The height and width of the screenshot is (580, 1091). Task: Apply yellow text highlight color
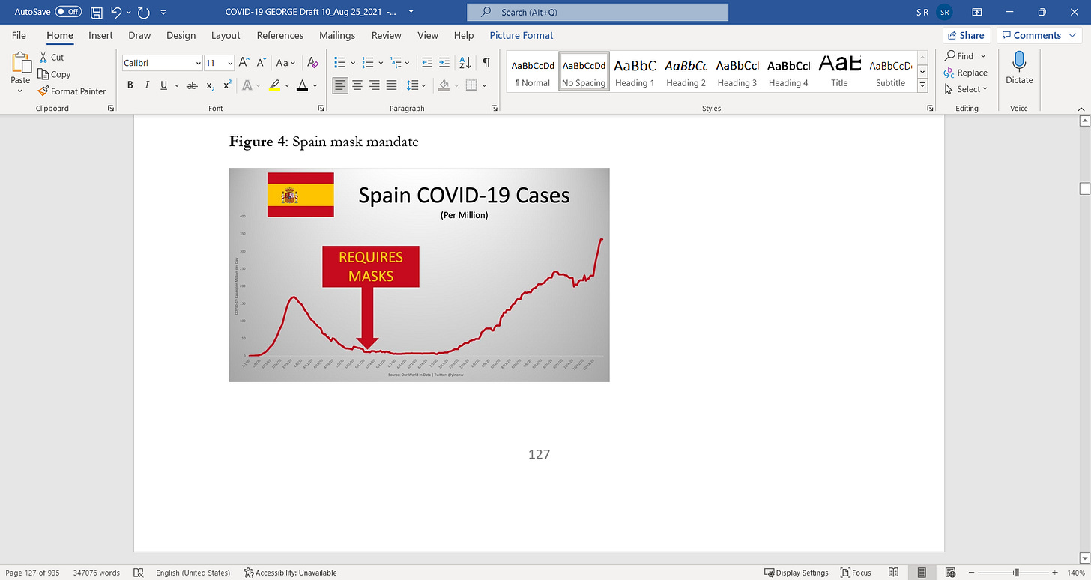coord(274,85)
